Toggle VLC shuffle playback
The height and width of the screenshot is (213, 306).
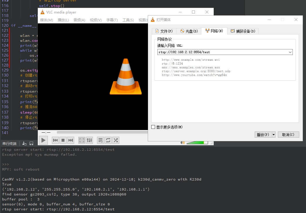point(116,140)
